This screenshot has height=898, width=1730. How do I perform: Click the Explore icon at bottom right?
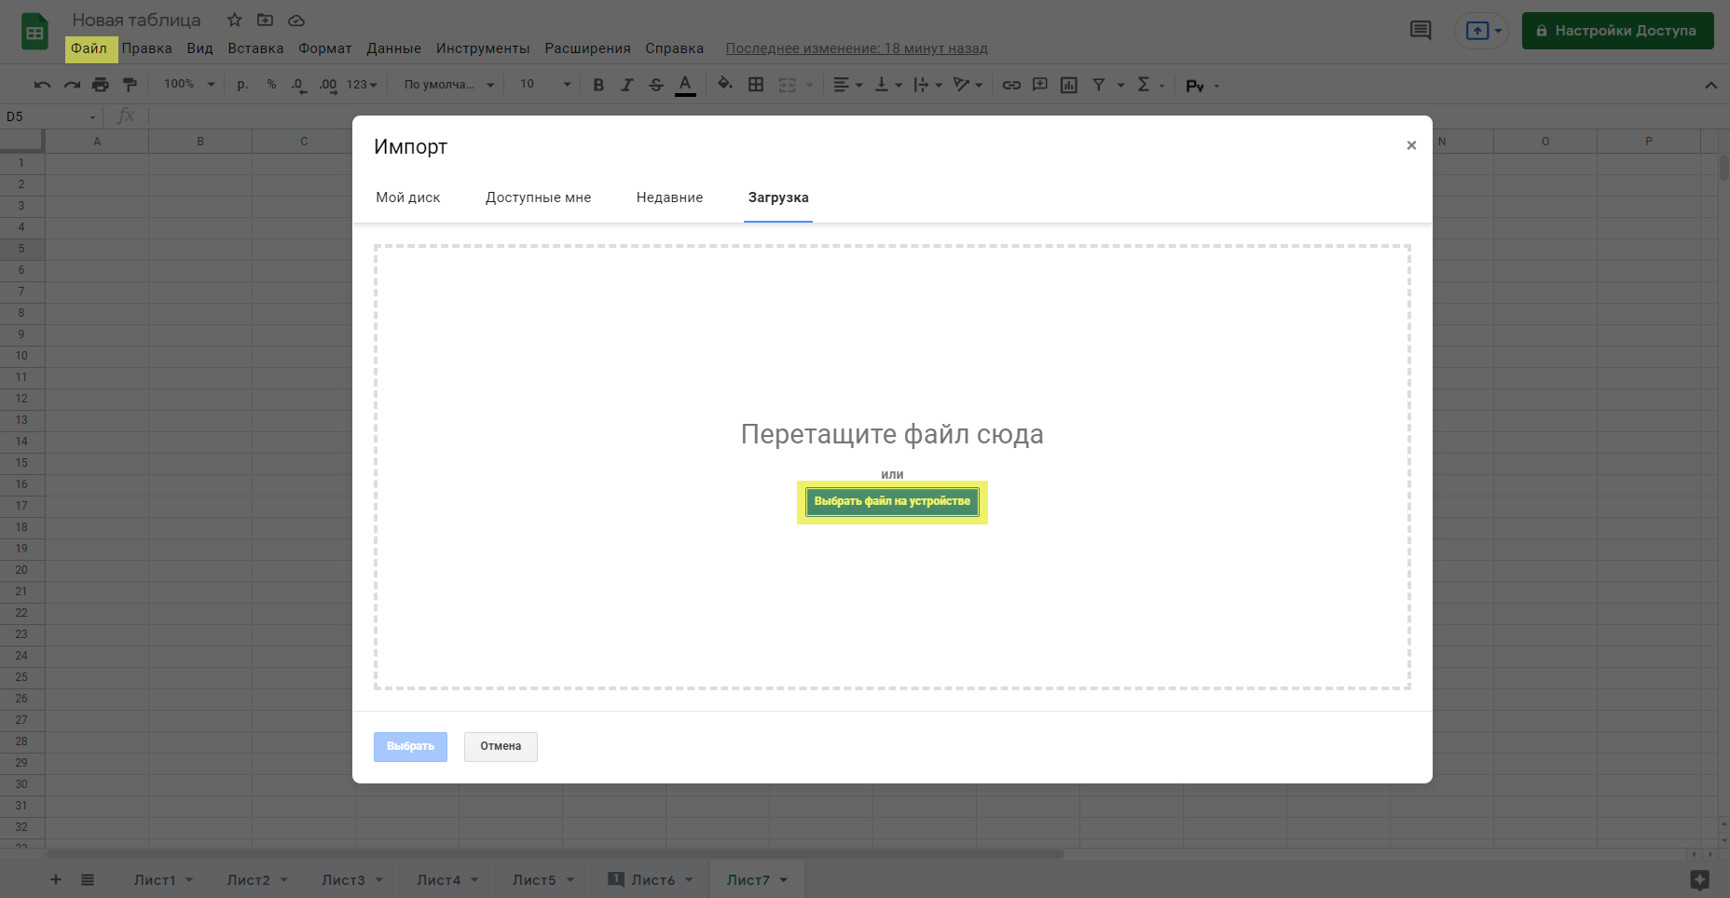[1699, 879]
